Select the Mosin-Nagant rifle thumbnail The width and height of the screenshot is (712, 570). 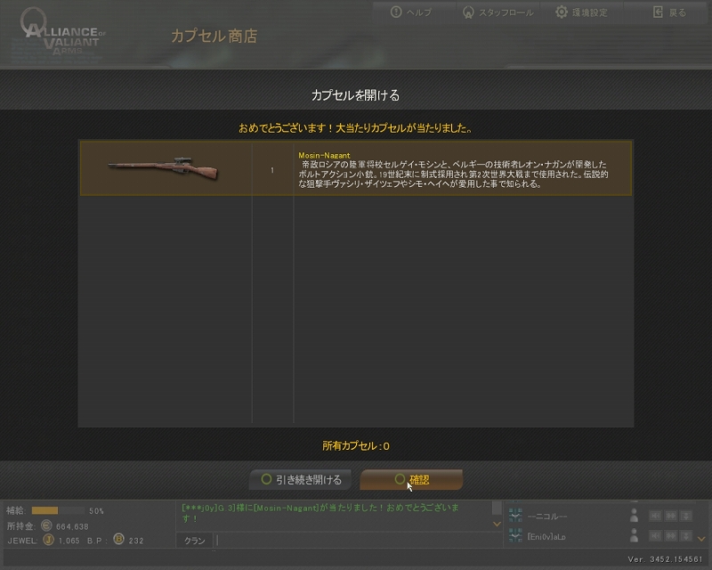click(164, 168)
